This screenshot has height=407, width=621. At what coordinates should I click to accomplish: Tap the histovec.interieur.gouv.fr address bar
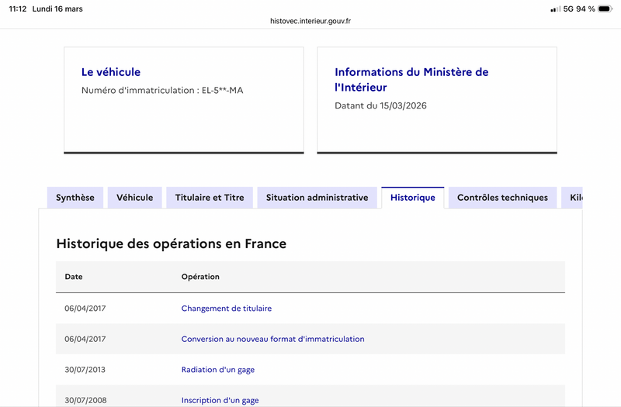pos(310,21)
